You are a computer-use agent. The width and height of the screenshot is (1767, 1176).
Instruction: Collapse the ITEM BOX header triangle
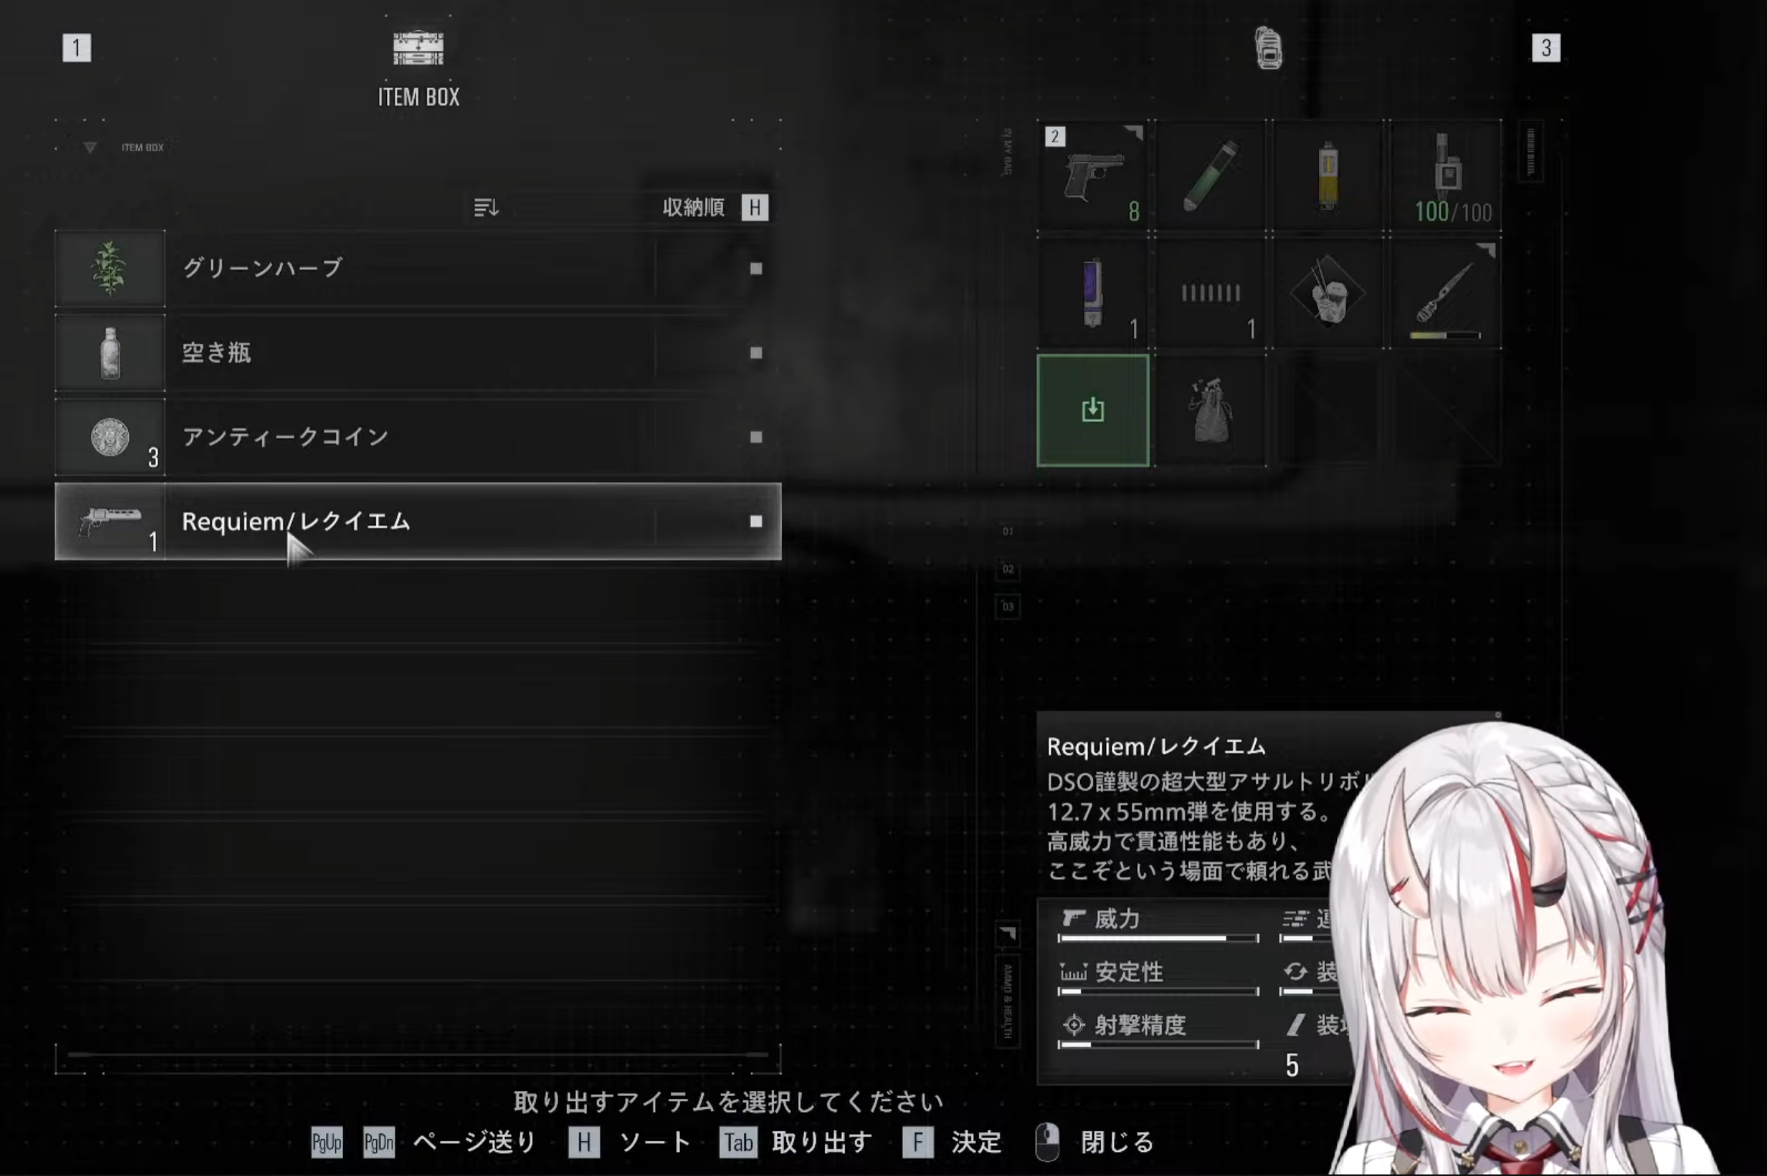point(90,147)
